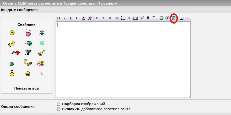
Task: Insert the purple dancing smiley
Action: tap(28, 52)
